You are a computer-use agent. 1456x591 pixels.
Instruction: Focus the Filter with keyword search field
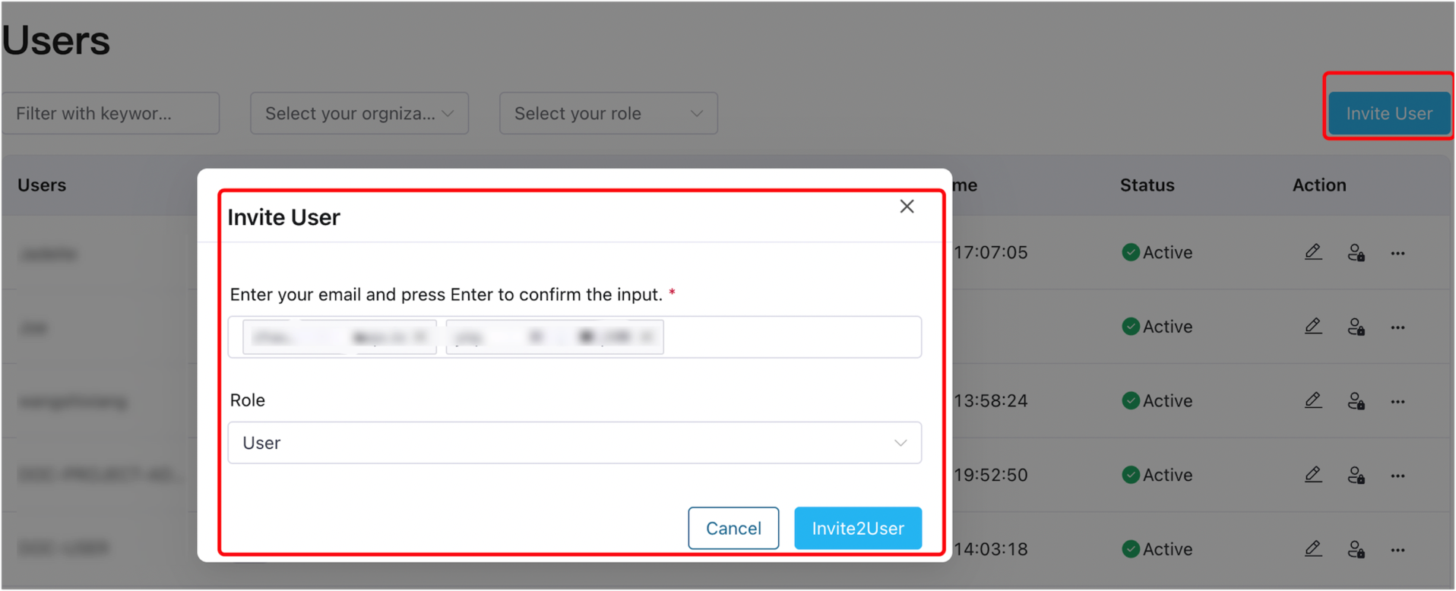[x=111, y=113]
